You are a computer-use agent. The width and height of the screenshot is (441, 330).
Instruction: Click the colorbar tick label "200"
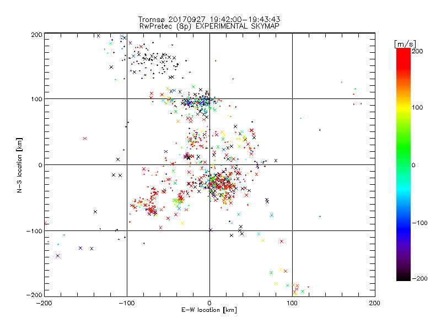(x=418, y=51)
